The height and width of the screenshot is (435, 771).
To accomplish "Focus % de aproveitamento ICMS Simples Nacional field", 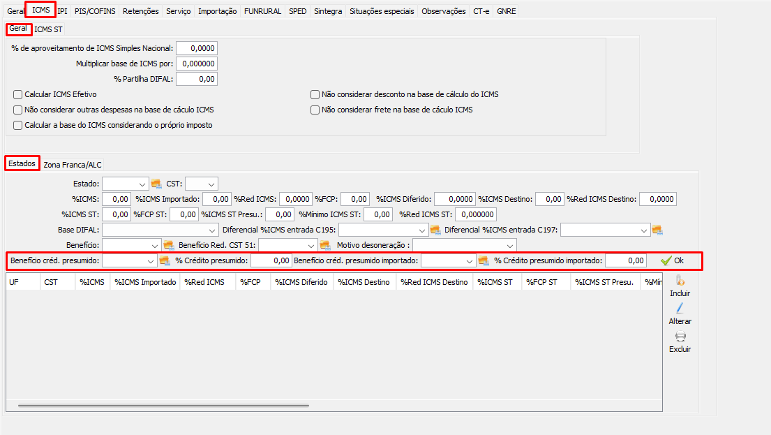I will click(x=197, y=48).
